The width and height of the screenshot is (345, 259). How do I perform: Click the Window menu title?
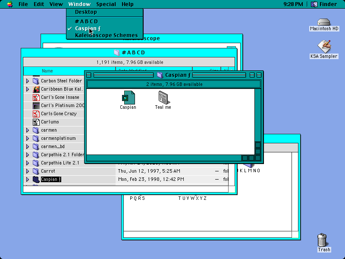click(79, 4)
